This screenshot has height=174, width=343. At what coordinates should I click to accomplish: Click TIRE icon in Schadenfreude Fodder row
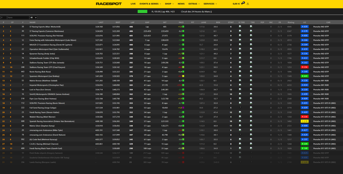pos(251,58)
